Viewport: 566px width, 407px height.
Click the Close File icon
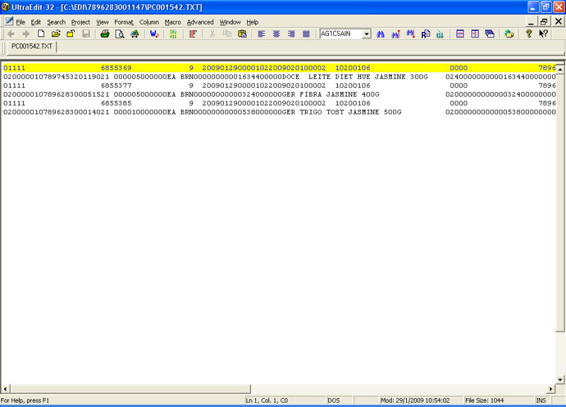[x=70, y=34]
